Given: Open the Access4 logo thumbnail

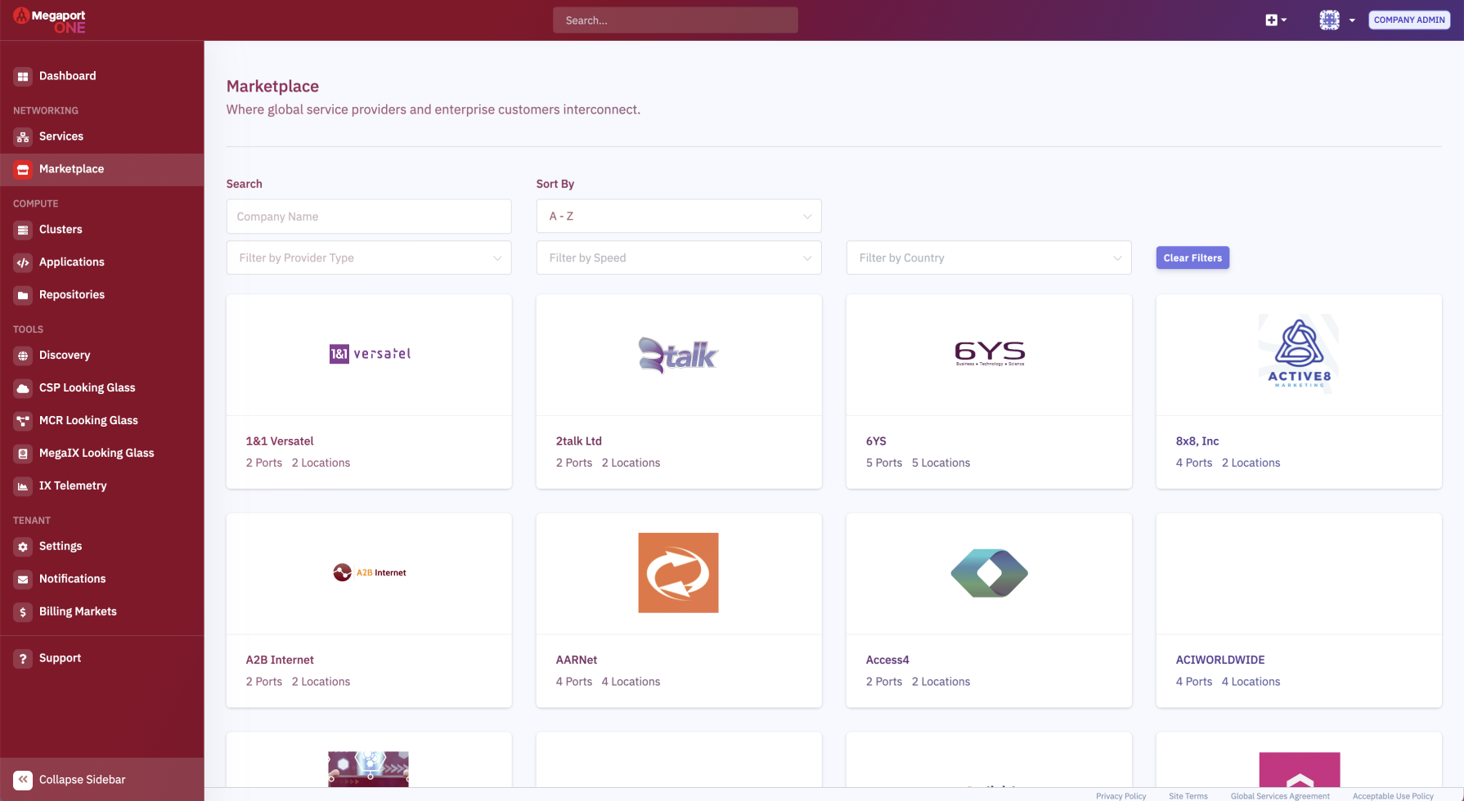Looking at the screenshot, I should coord(990,573).
